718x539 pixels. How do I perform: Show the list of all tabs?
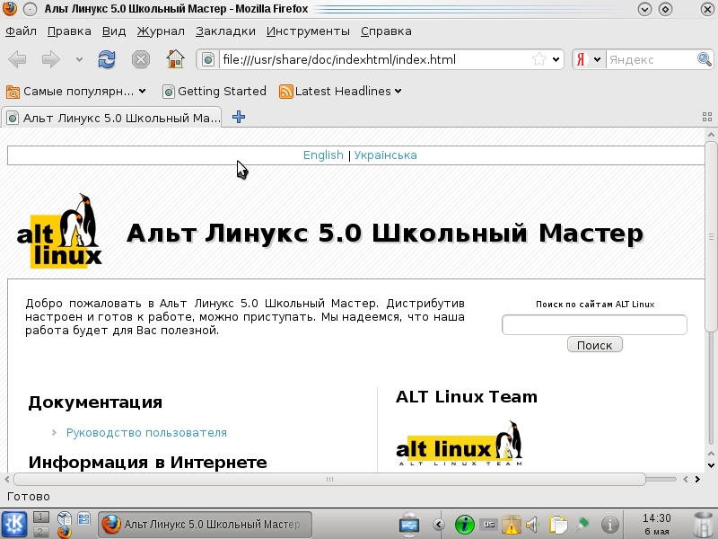(x=707, y=117)
